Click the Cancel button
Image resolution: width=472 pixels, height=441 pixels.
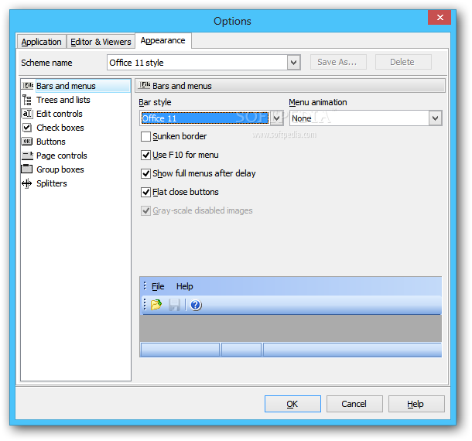pos(354,404)
